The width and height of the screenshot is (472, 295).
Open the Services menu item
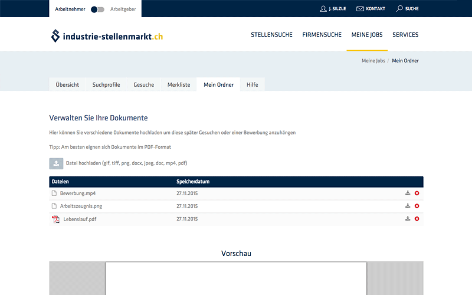click(x=405, y=35)
